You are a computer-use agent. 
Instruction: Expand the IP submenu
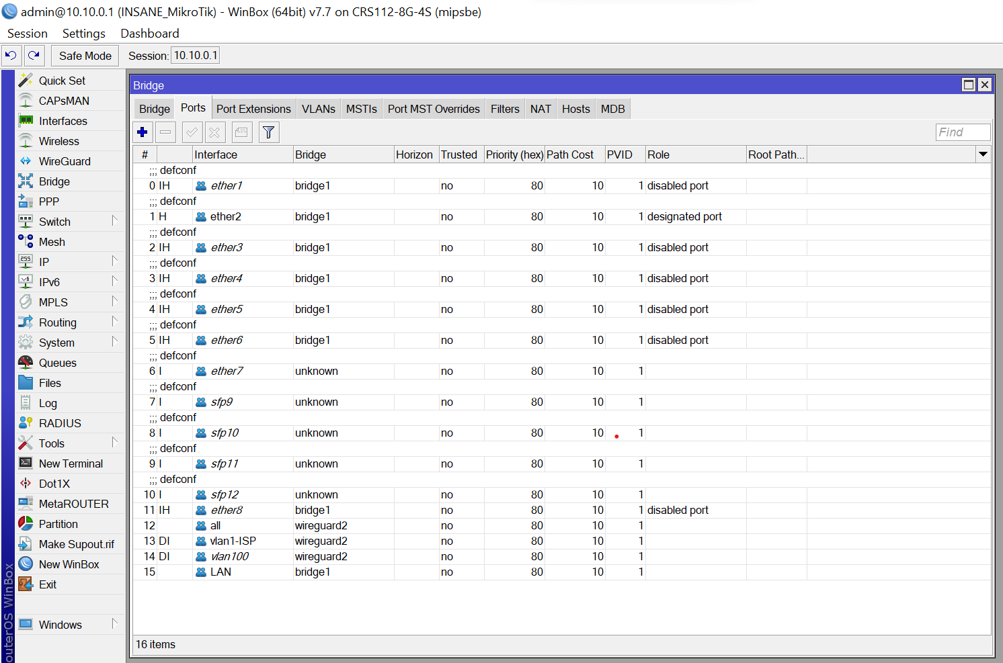click(114, 261)
